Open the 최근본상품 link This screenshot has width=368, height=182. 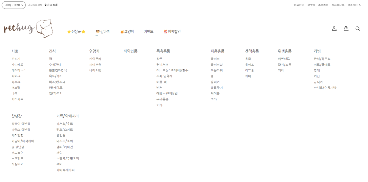point(338,5)
